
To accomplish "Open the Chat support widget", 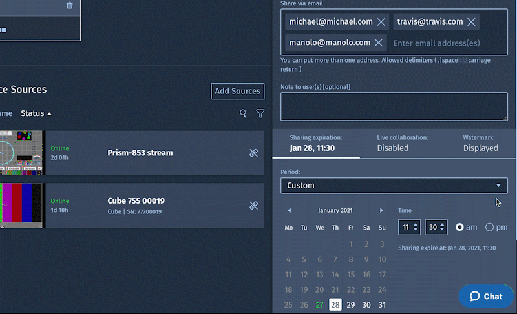I will pos(485,296).
